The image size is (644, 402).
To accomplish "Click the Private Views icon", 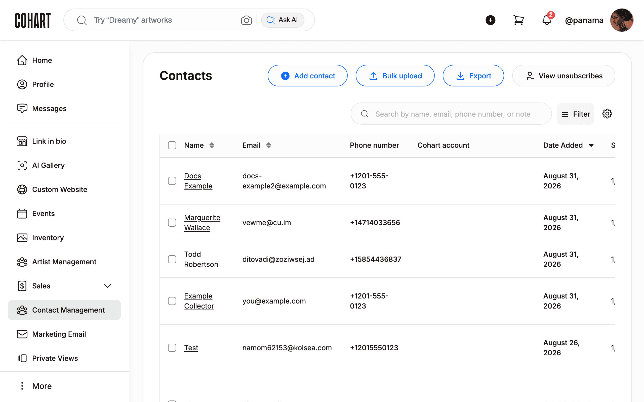I will 22,358.
